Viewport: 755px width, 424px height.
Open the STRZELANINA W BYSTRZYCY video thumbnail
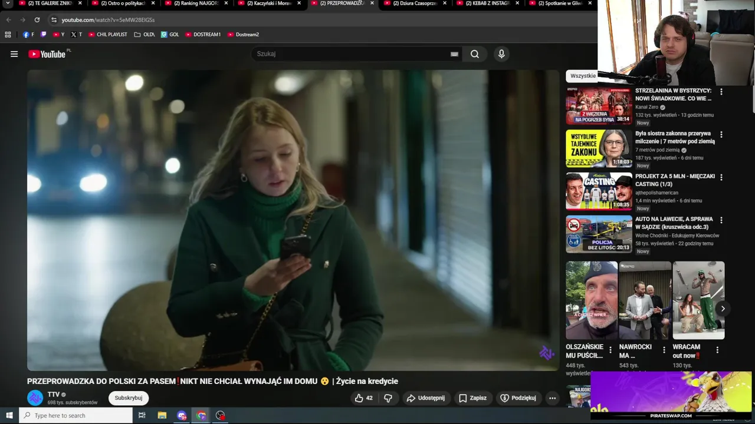click(x=599, y=106)
